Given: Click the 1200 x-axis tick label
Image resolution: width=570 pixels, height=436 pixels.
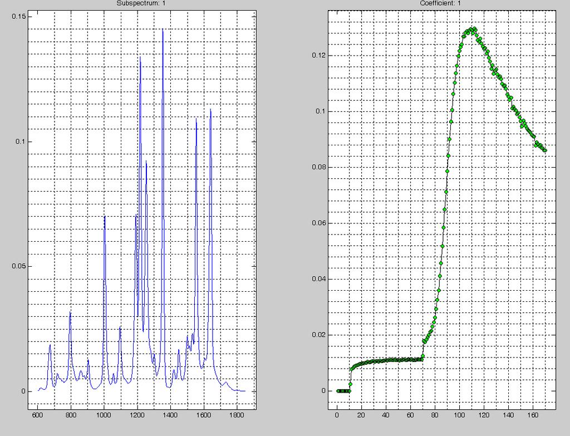Looking at the screenshot, I should coord(137,415).
